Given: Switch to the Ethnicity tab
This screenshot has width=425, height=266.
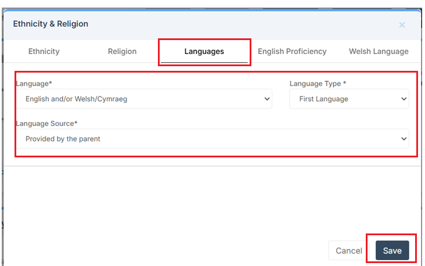Looking at the screenshot, I should point(44,51).
